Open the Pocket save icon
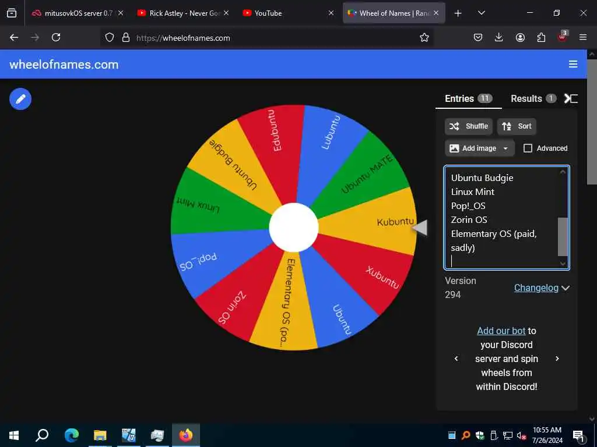Viewport: 597px width, 447px height. [478, 37]
